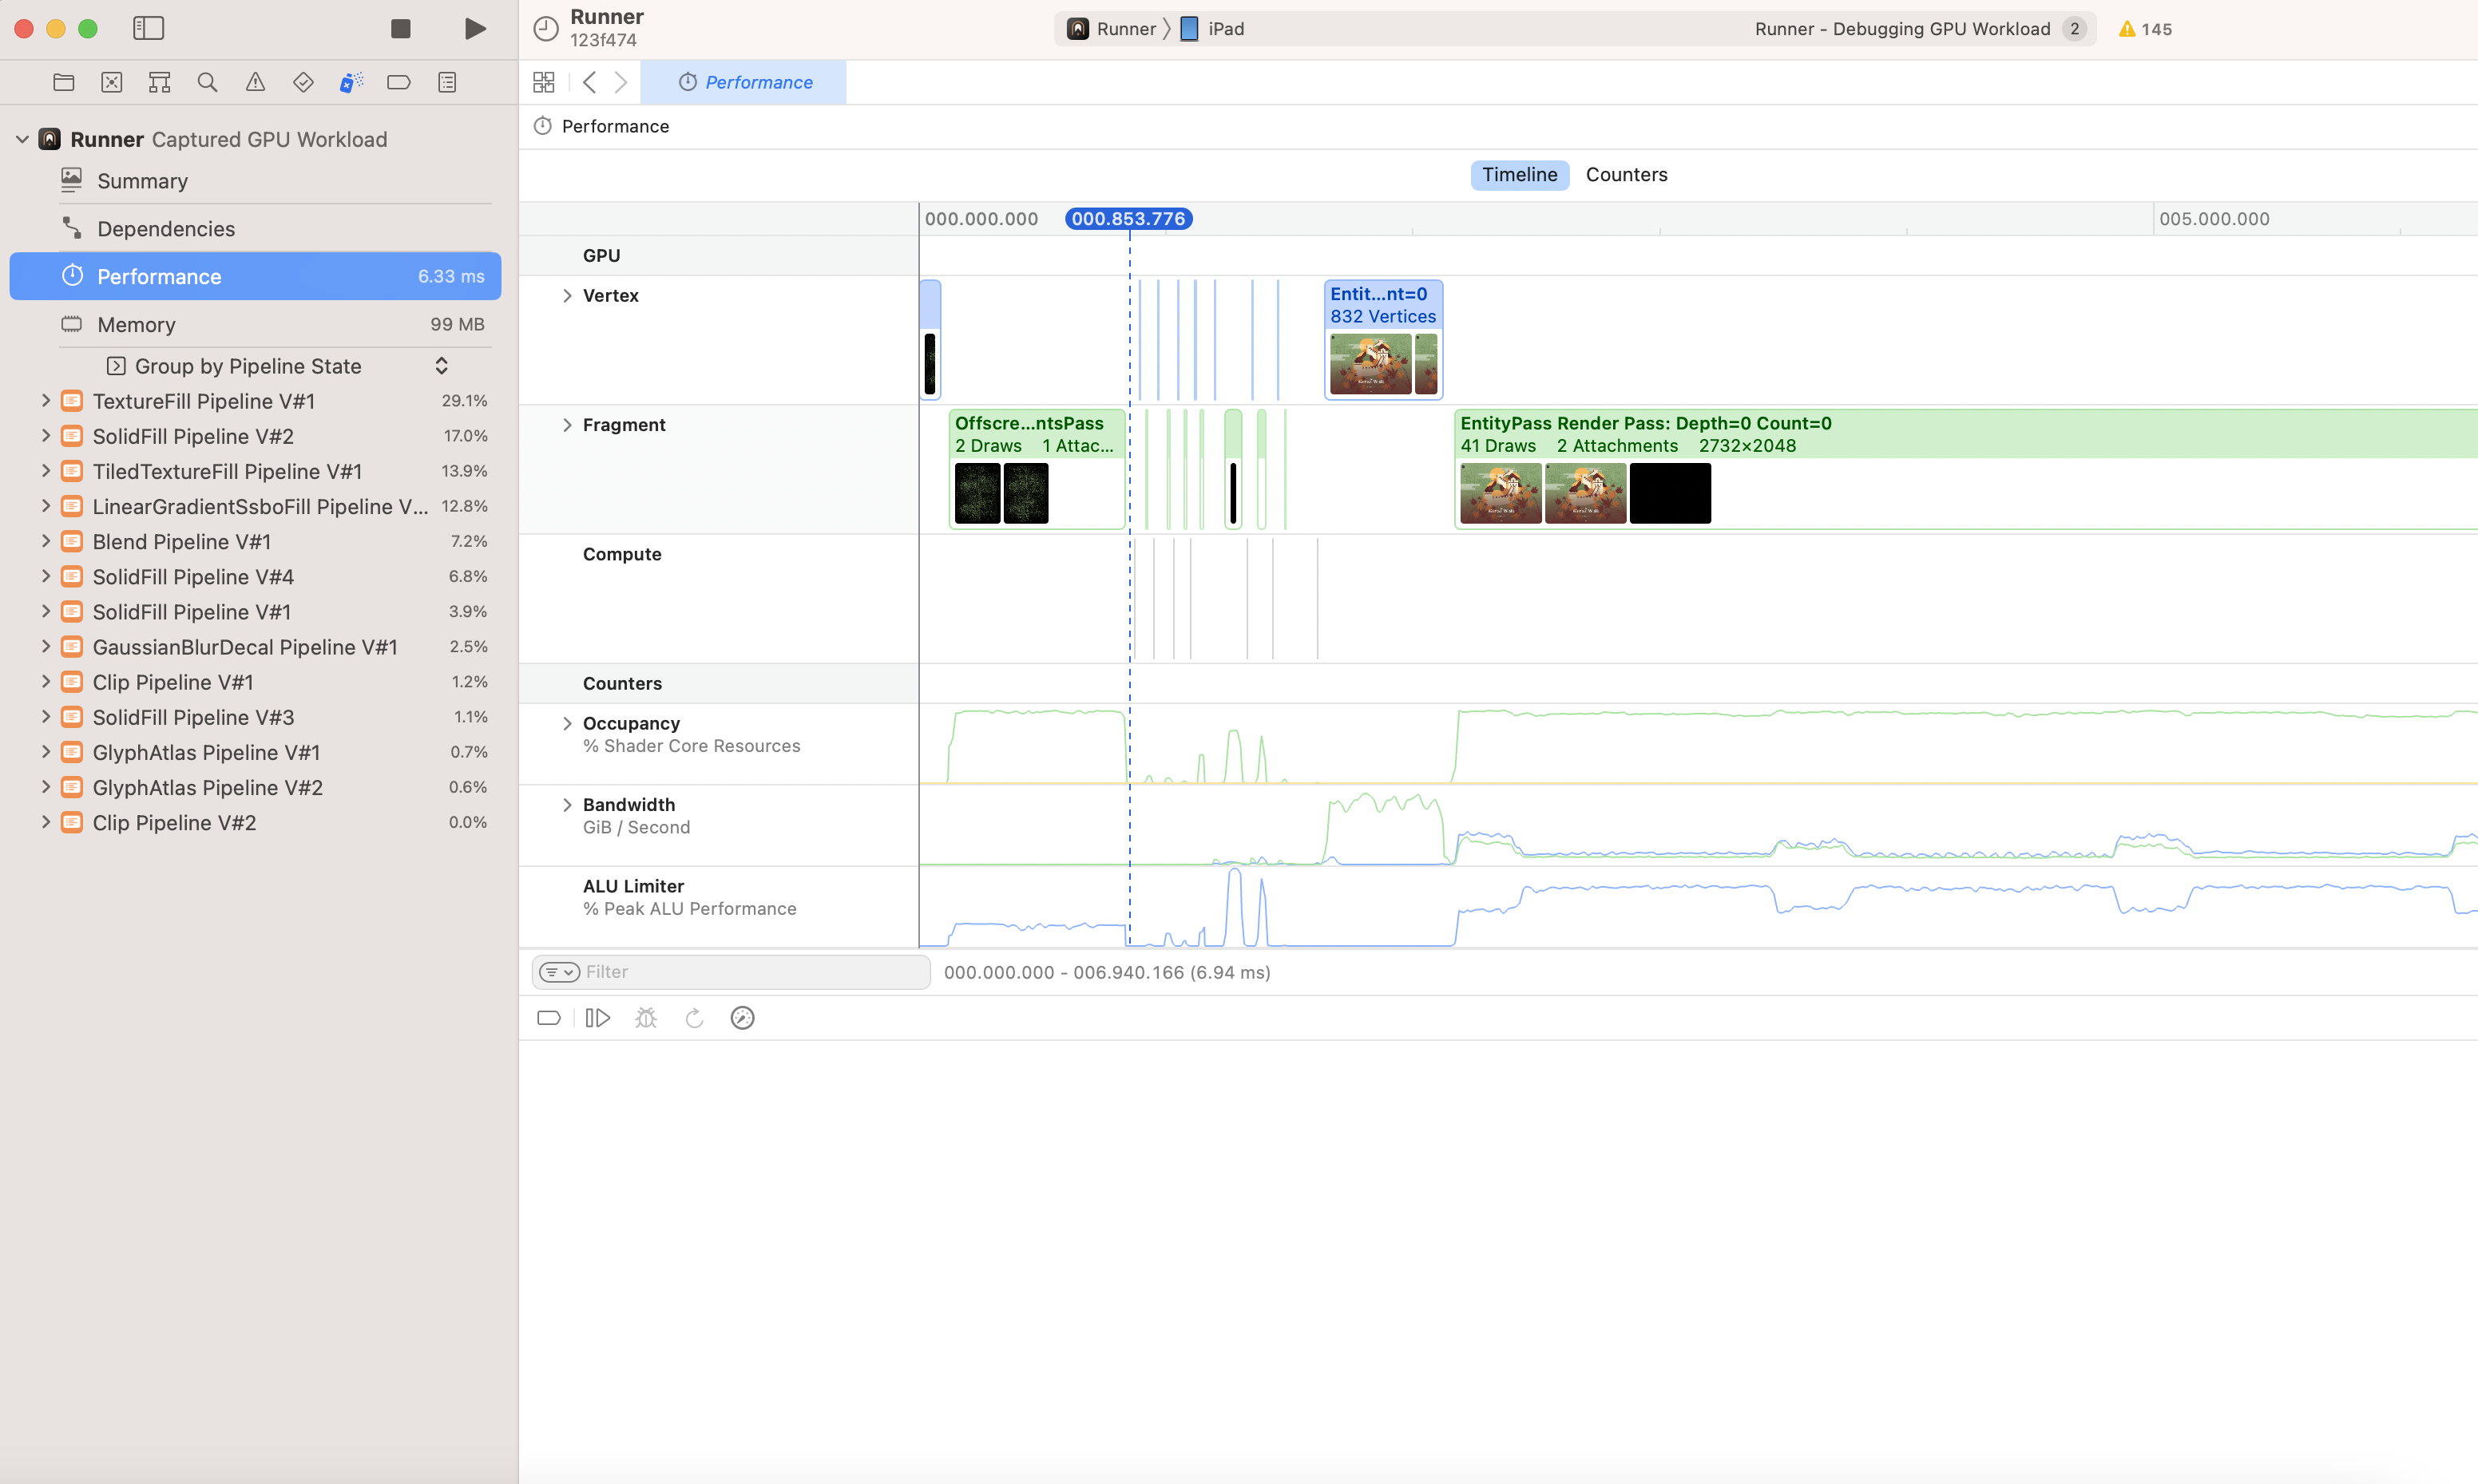Open the Find navigator magnifier icon
The image size is (2478, 1484).
pos(207,82)
